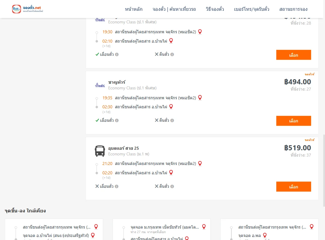Open จองตั๋ว | ค้นหาเที่ยวรถ menu item
325x240 pixels.
pos(174,9)
